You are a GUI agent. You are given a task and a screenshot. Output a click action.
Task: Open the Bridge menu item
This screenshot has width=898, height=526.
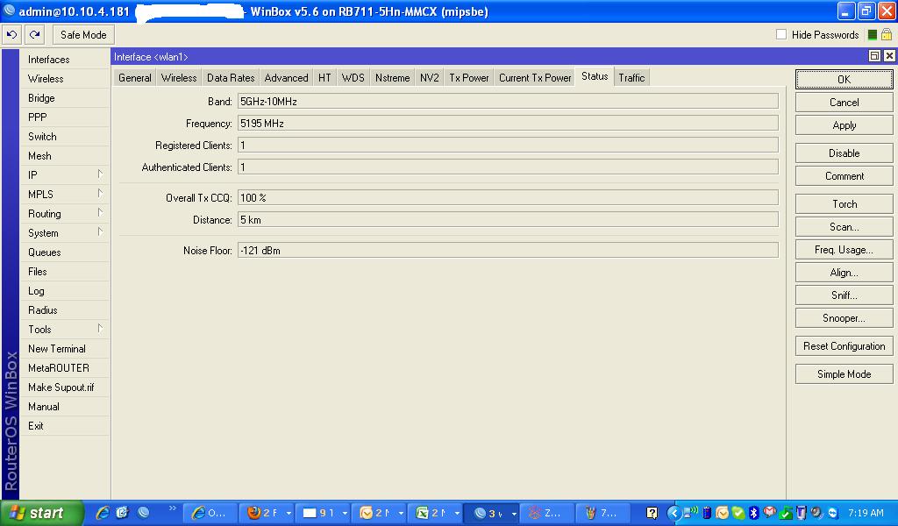tap(64, 98)
